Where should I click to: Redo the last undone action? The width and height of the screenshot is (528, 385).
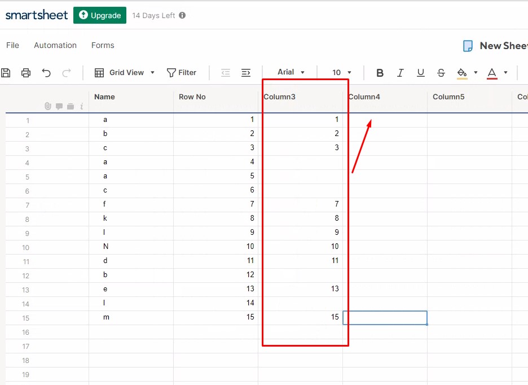pos(67,72)
